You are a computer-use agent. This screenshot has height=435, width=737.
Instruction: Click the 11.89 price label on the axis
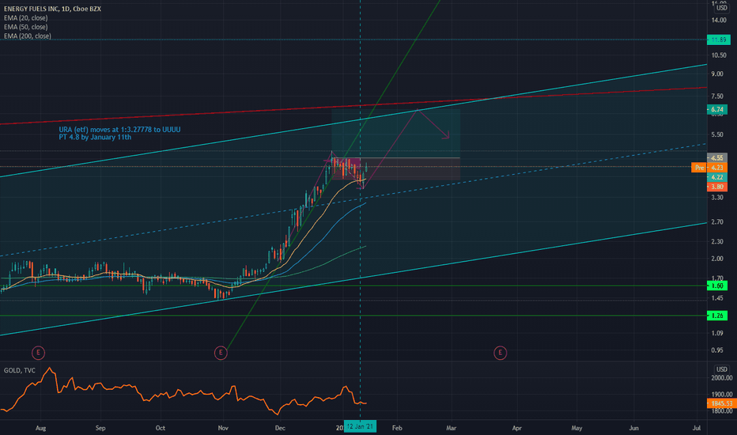[718, 40]
